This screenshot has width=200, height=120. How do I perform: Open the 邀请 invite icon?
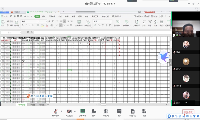94,112
